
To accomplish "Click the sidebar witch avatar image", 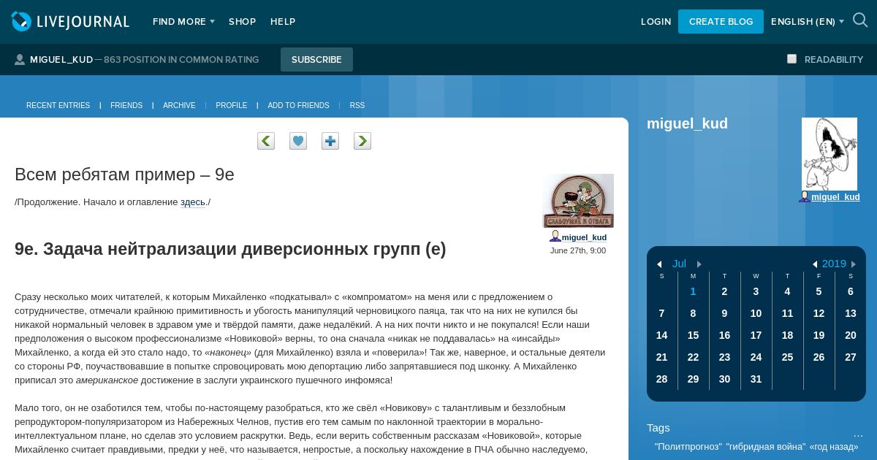I will tap(829, 154).
